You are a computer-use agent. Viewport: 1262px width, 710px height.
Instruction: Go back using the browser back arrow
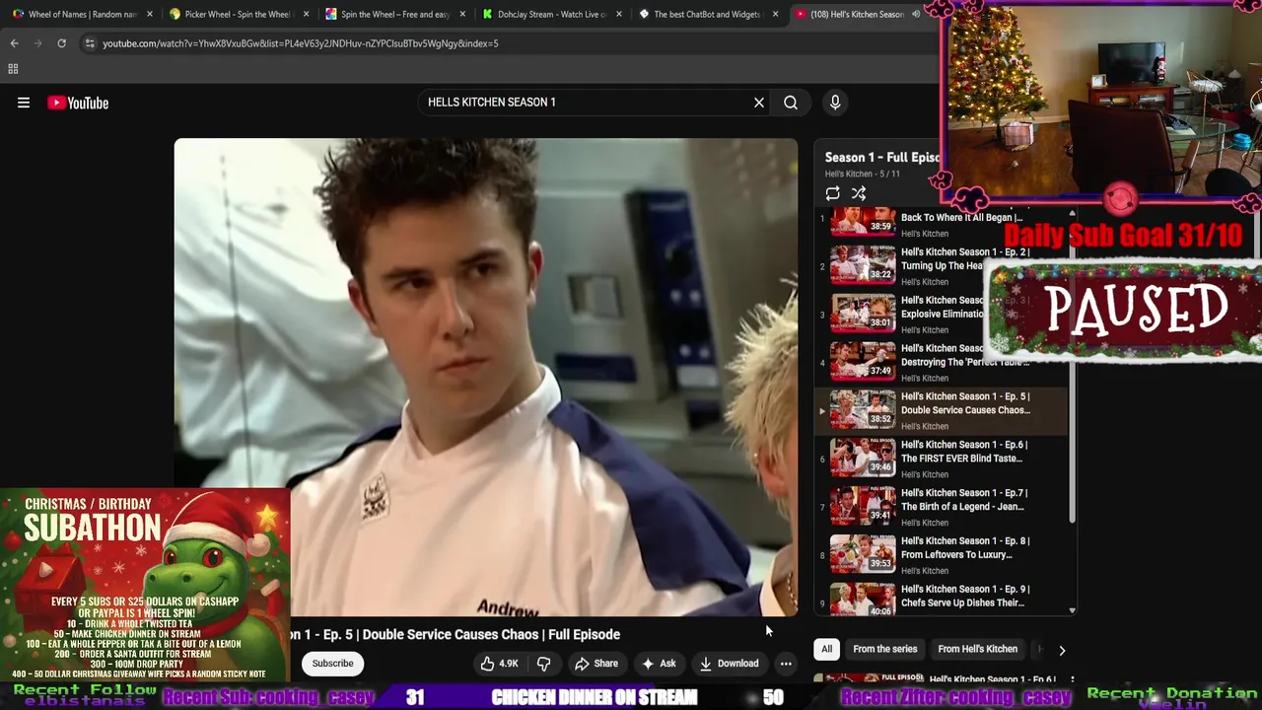tap(14, 43)
